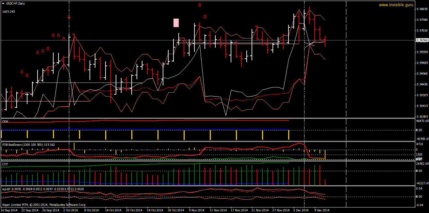The width and height of the screenshot is (429, 213).
Task: Click the 0.94450 price axis level
Action: click(422, 84)
